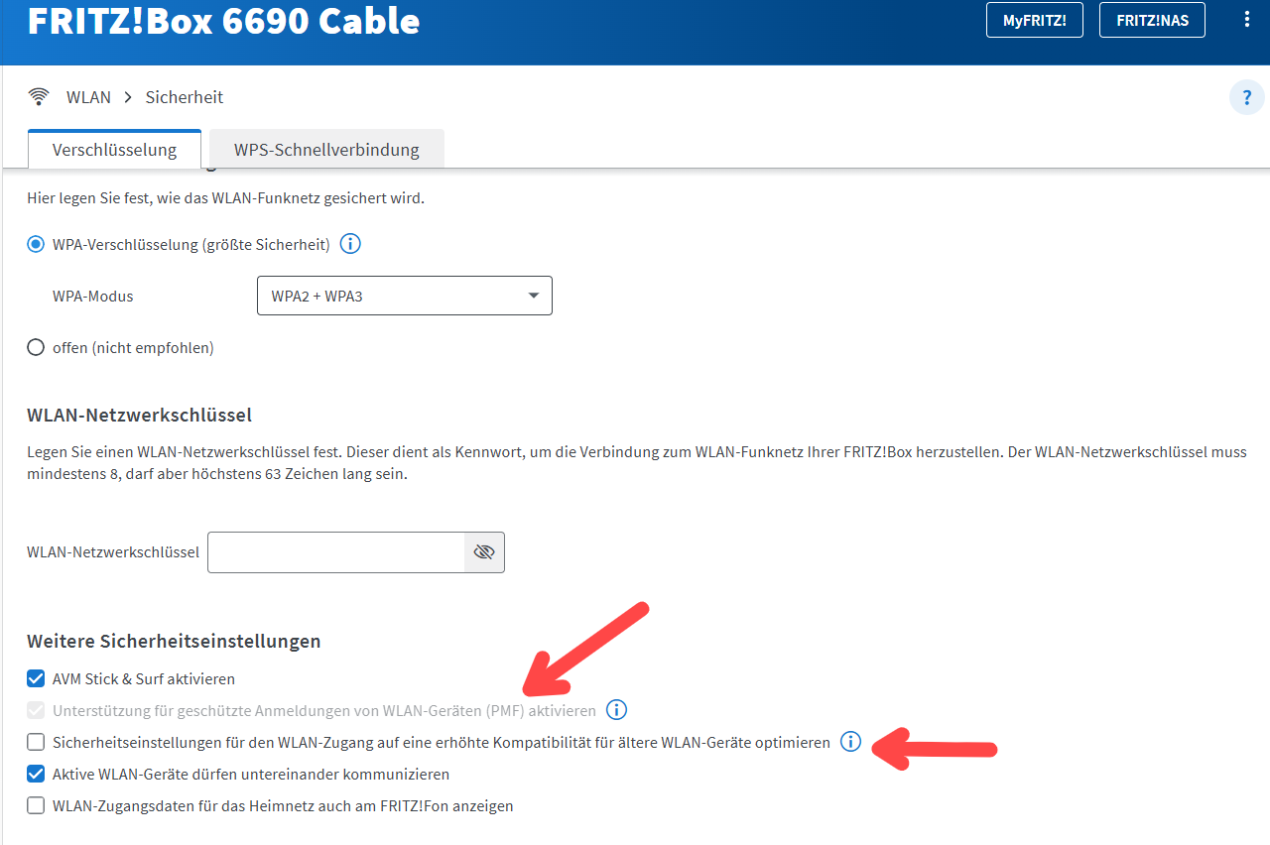Open the WPA-Modus dropdown

[x=405, y=296]
